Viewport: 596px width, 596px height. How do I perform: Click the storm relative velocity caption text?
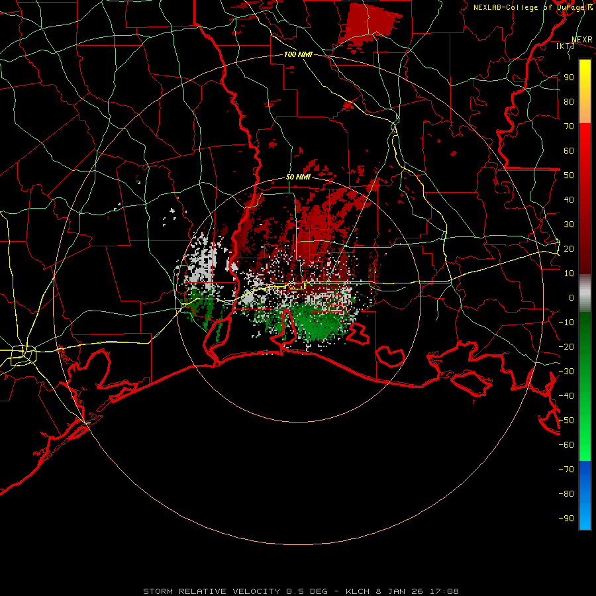tap(301, 591)
